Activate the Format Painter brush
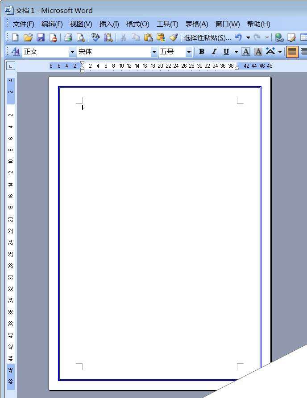 click(174, 37)
